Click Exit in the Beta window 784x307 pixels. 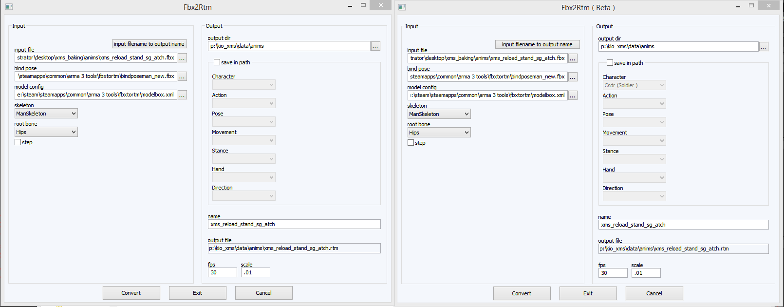tap(588, 293)
